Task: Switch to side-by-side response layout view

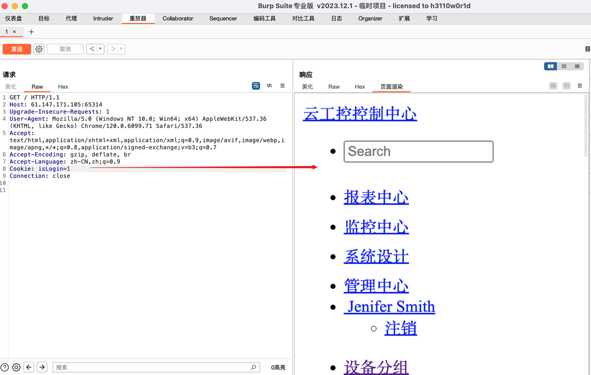Action: (550, 66)
